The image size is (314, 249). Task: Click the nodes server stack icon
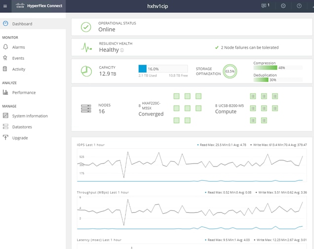86,109
